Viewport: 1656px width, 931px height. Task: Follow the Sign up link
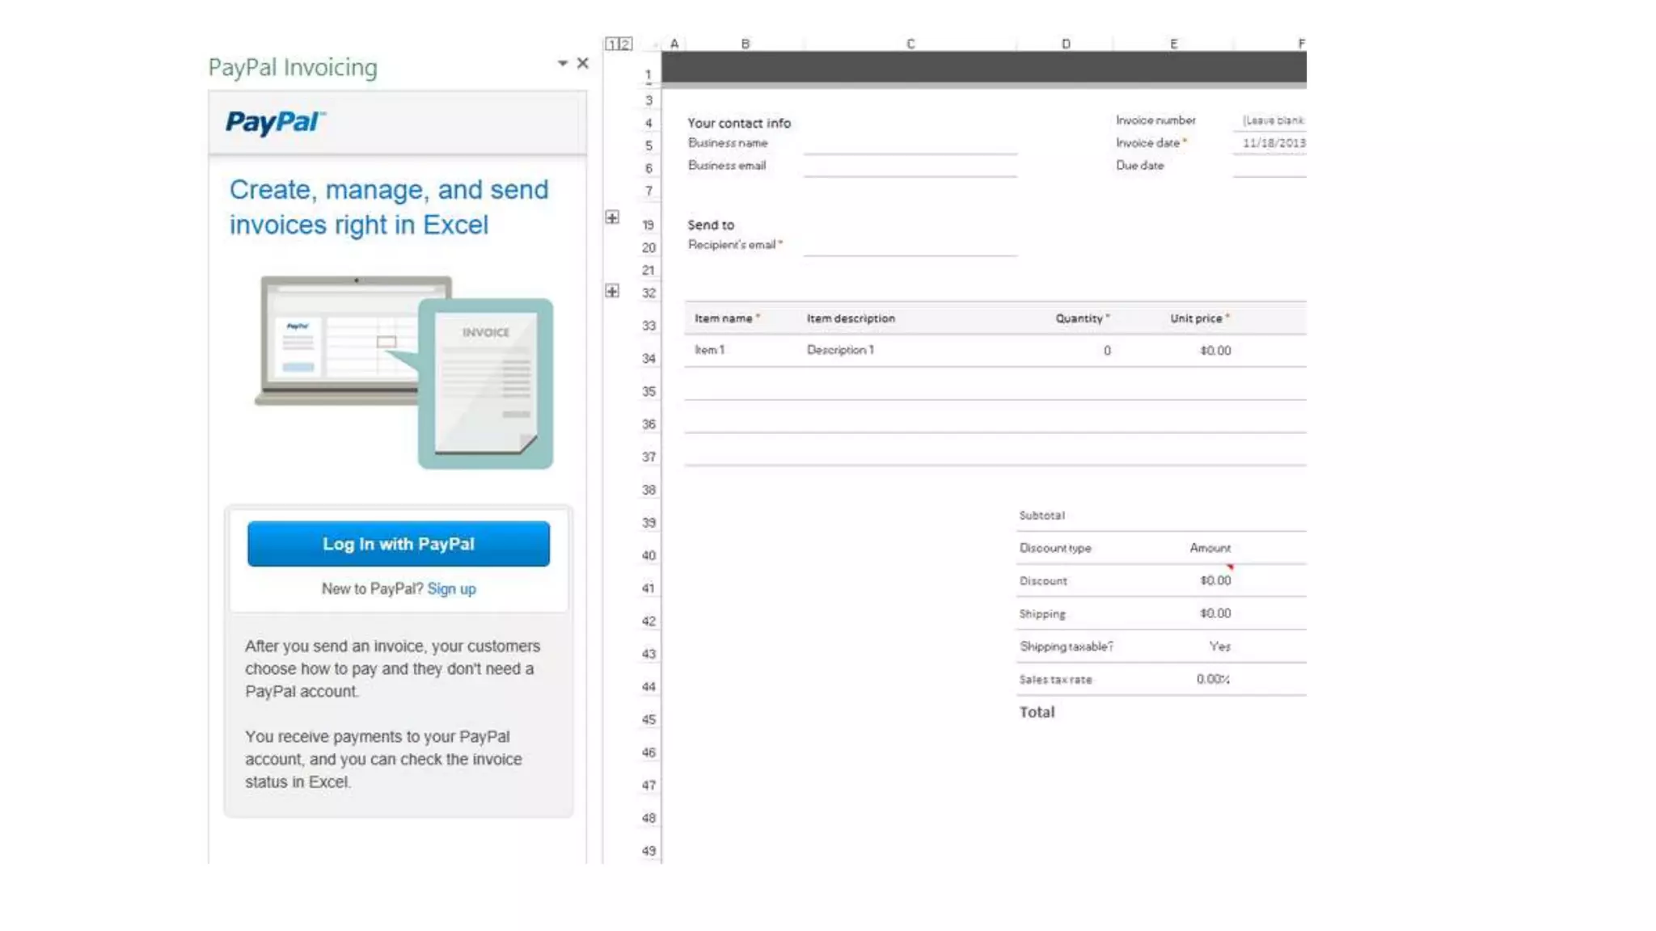click(451, 589)
